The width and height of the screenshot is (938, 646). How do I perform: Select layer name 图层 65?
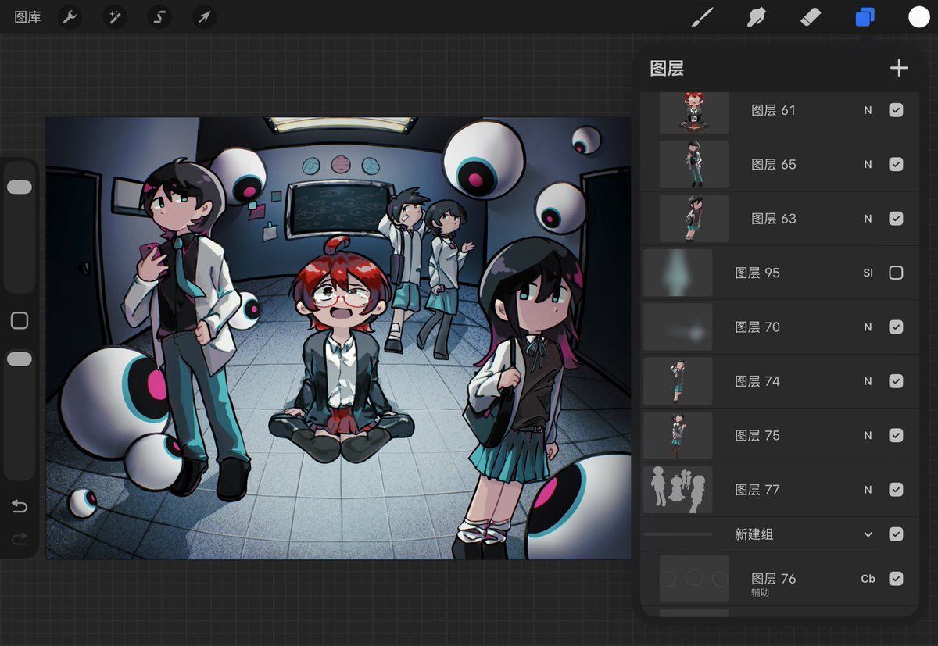(x=773, y=164)
